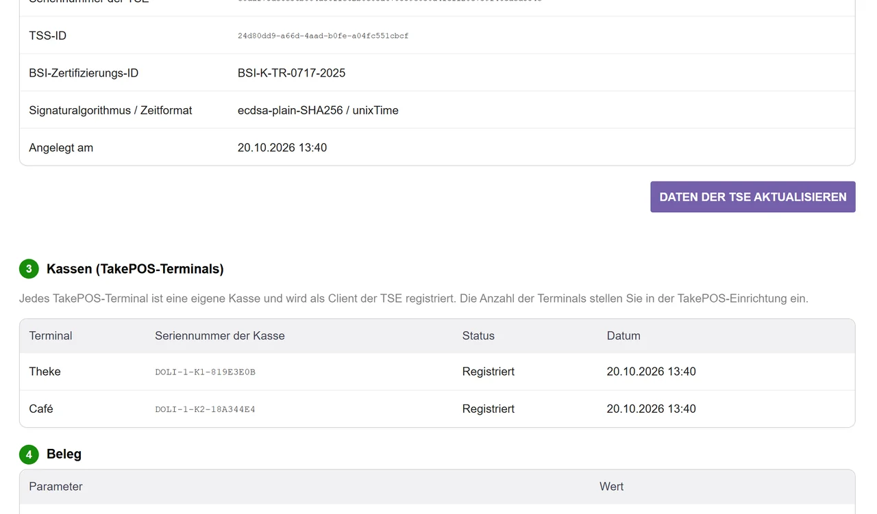Click serial number DOLI-1-K1-819E3E0B
Viewport: 877px width, 514px height.
206,372
